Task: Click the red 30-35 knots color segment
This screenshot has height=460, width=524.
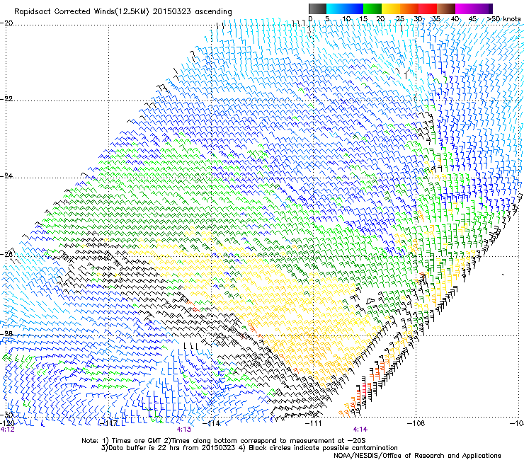Action: click(428, 8)
